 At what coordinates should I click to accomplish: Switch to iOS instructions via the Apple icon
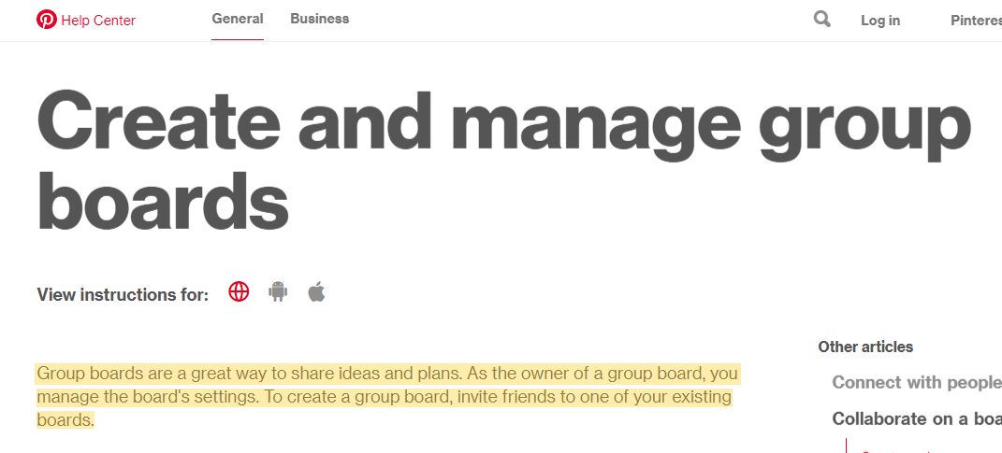point(317,292)
